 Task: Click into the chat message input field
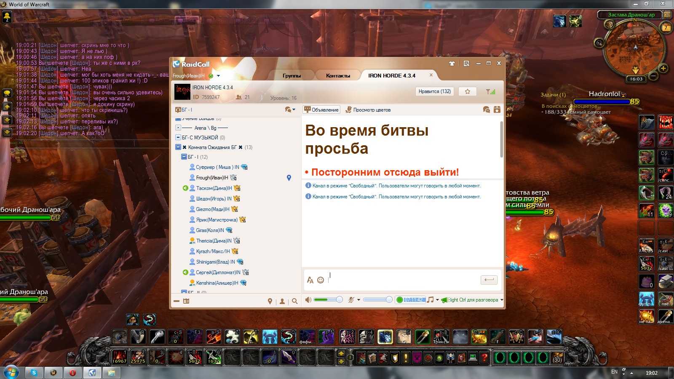point(402,280)
